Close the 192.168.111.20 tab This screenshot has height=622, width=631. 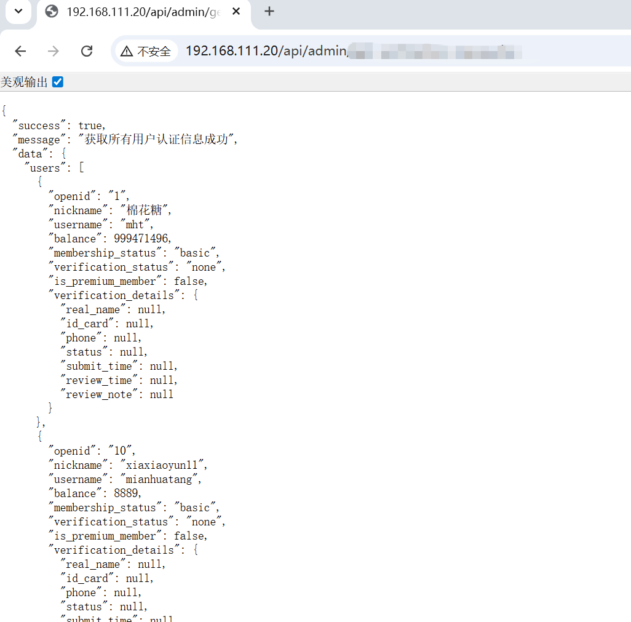pos(237,12)
